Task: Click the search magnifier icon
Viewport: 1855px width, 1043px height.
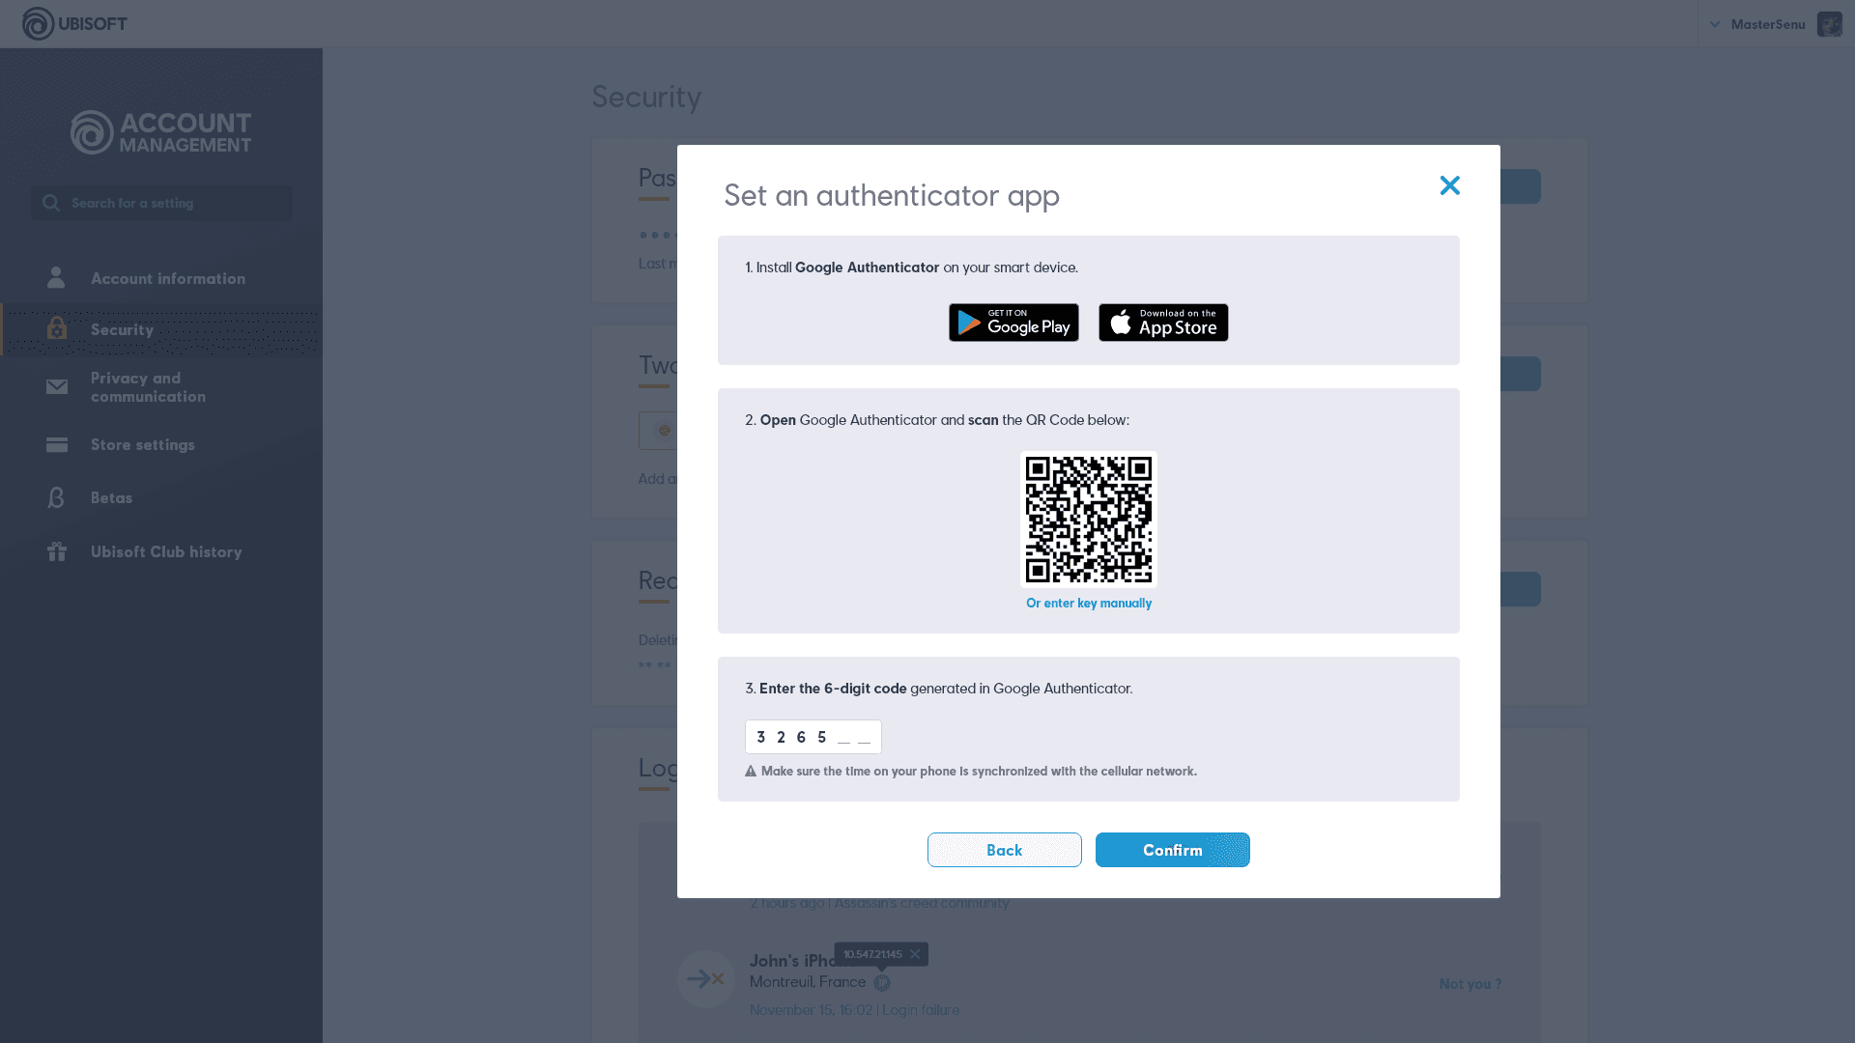Action: [x=51, y=203]
